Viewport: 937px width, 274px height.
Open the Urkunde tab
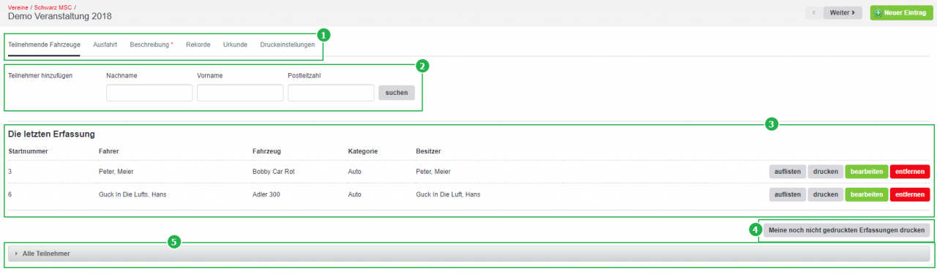click(235, 45)
